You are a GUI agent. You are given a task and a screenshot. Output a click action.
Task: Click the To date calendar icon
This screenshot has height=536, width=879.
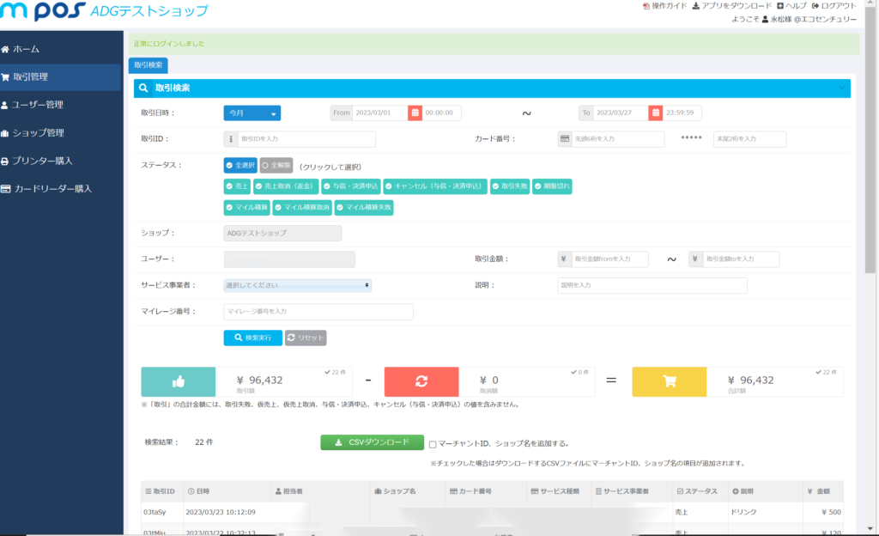point(655,113)
